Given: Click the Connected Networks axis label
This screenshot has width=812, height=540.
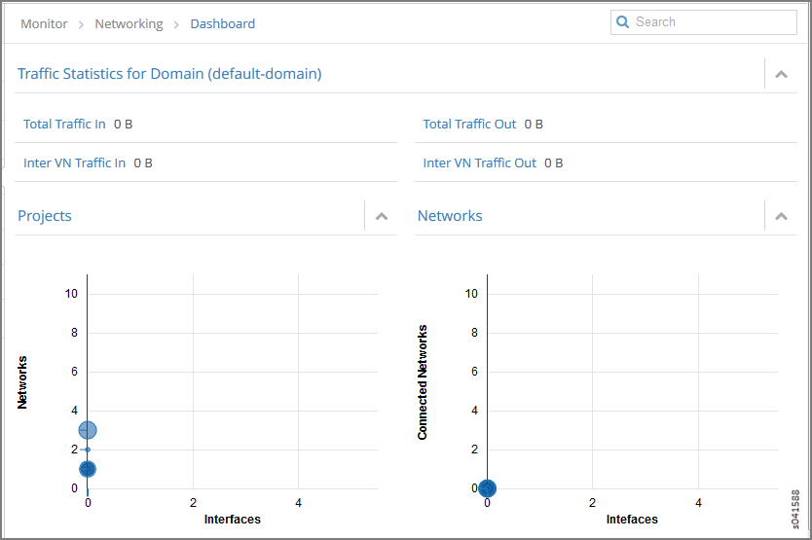Looking at the screenshot, I should pyautogui.click(x=423, y=382).
